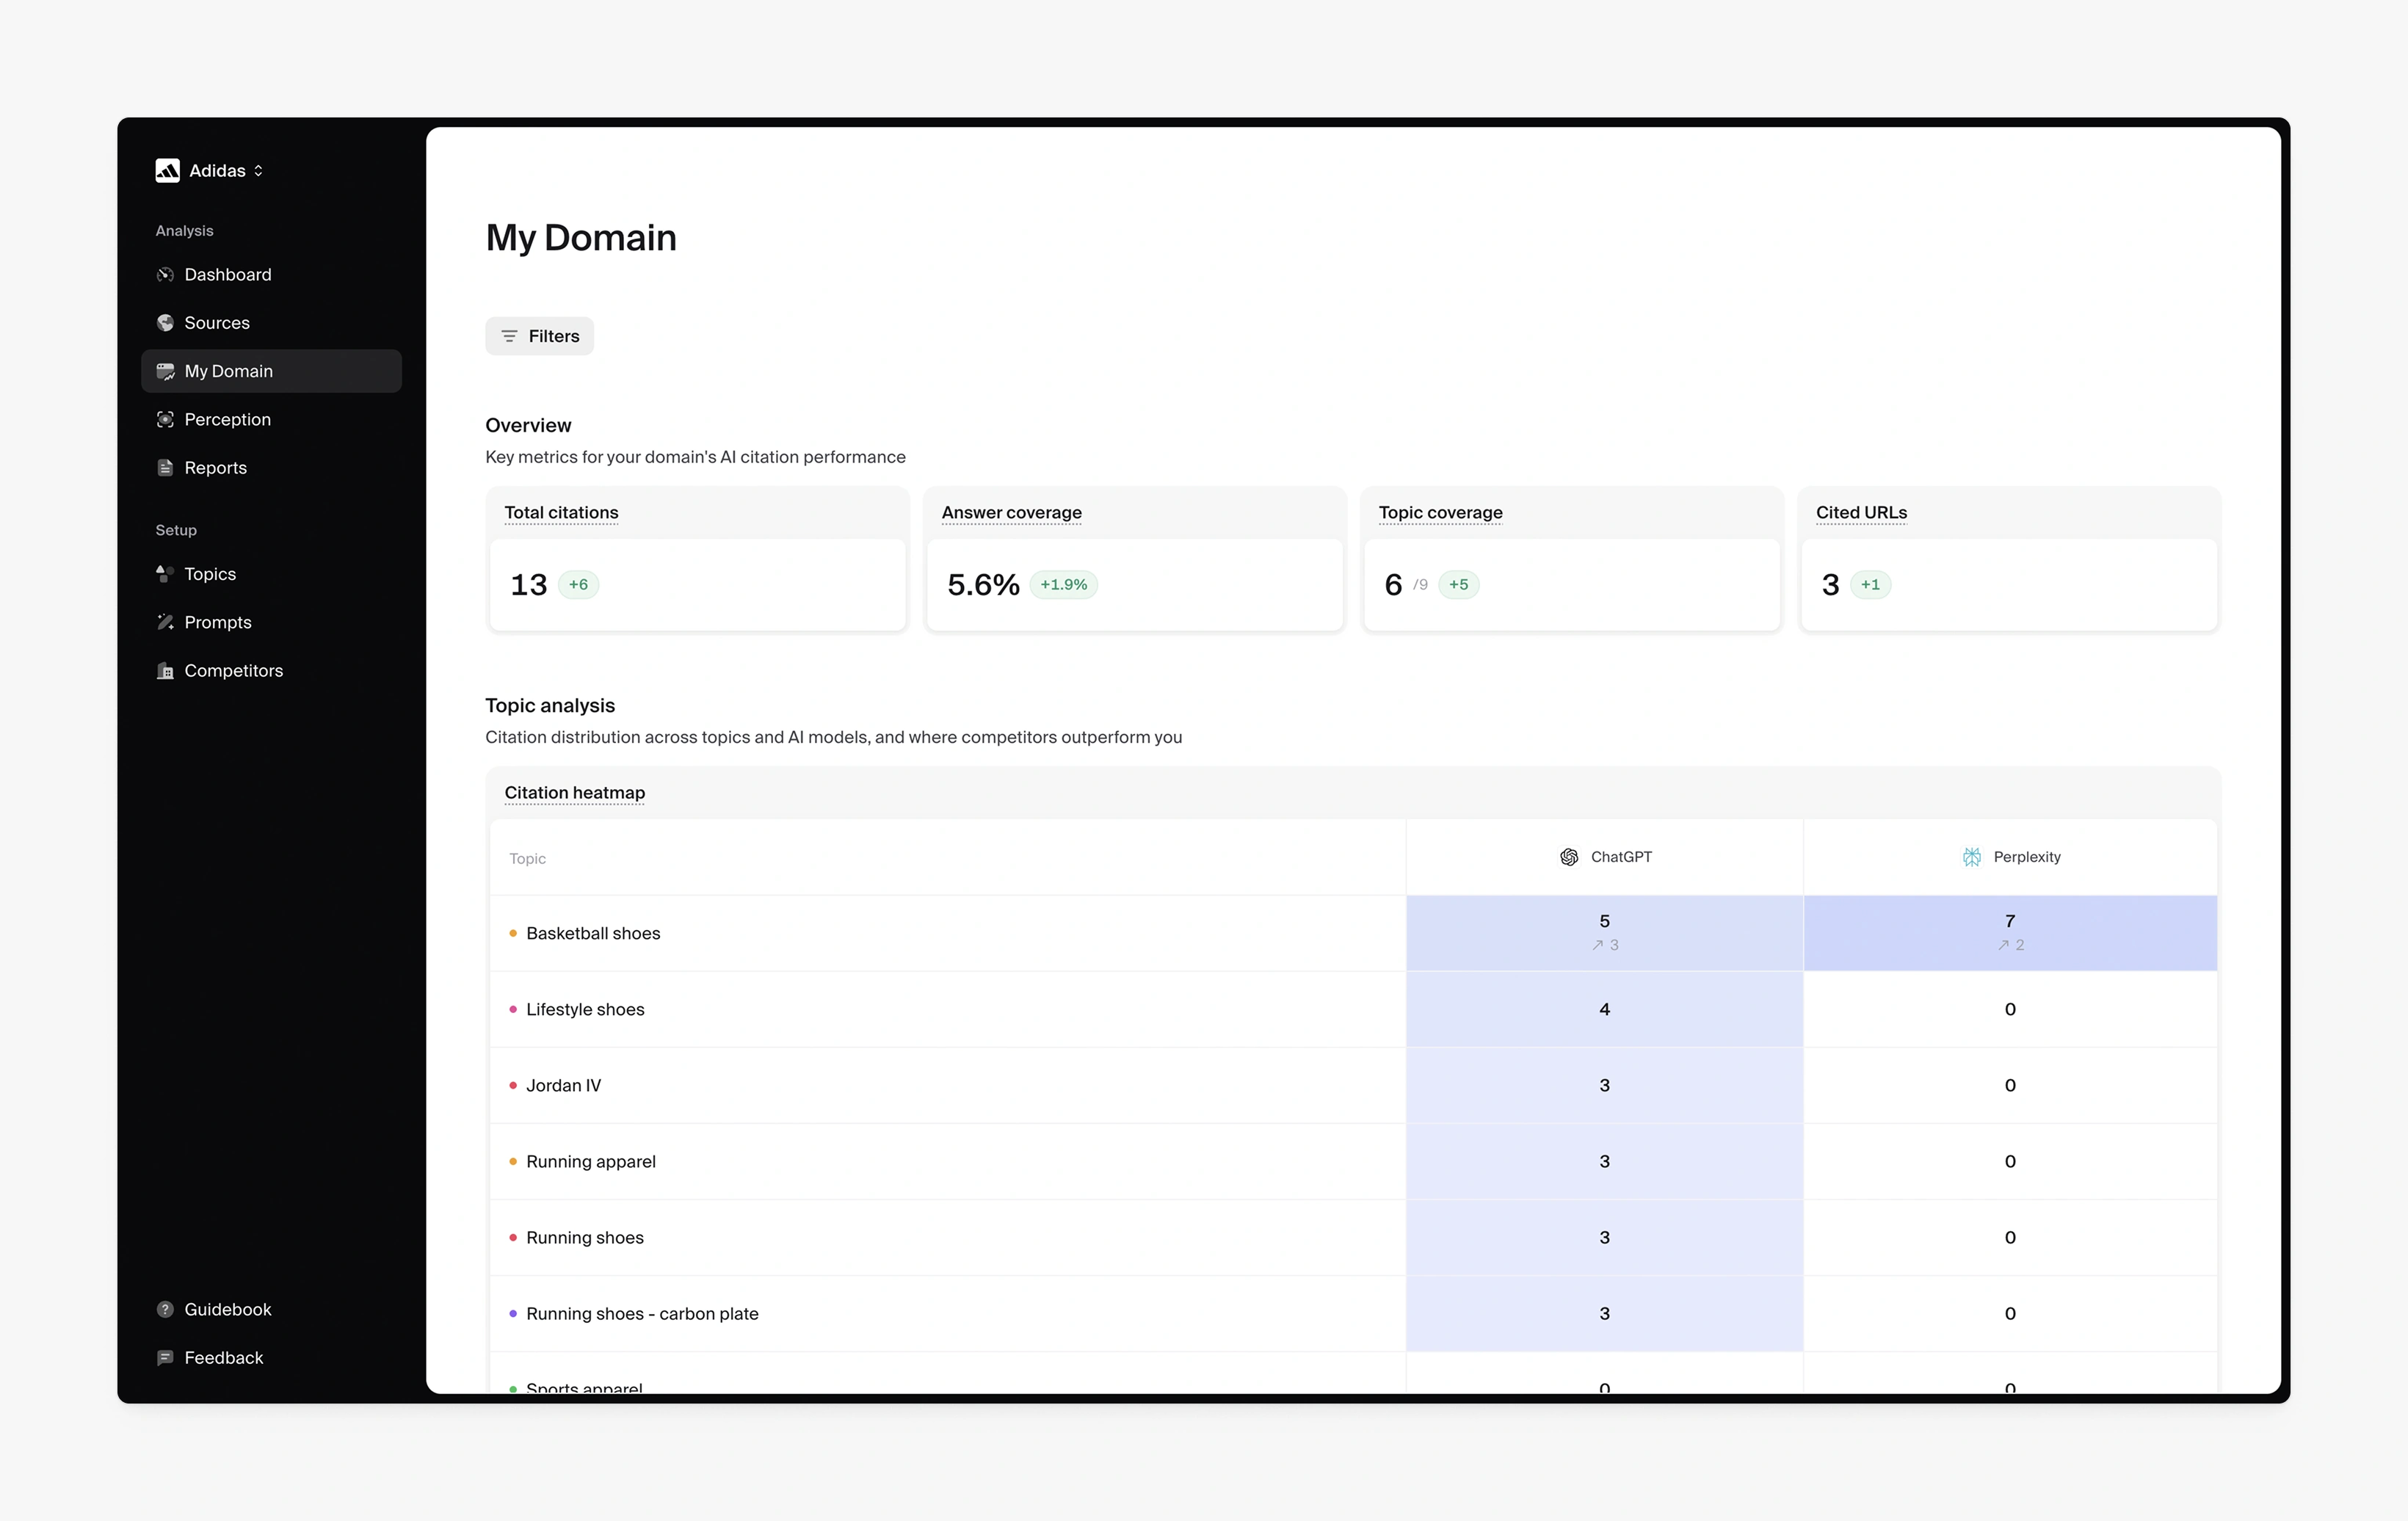Click Running apparel ChatGPT cell value 3

[1604, 1162]
